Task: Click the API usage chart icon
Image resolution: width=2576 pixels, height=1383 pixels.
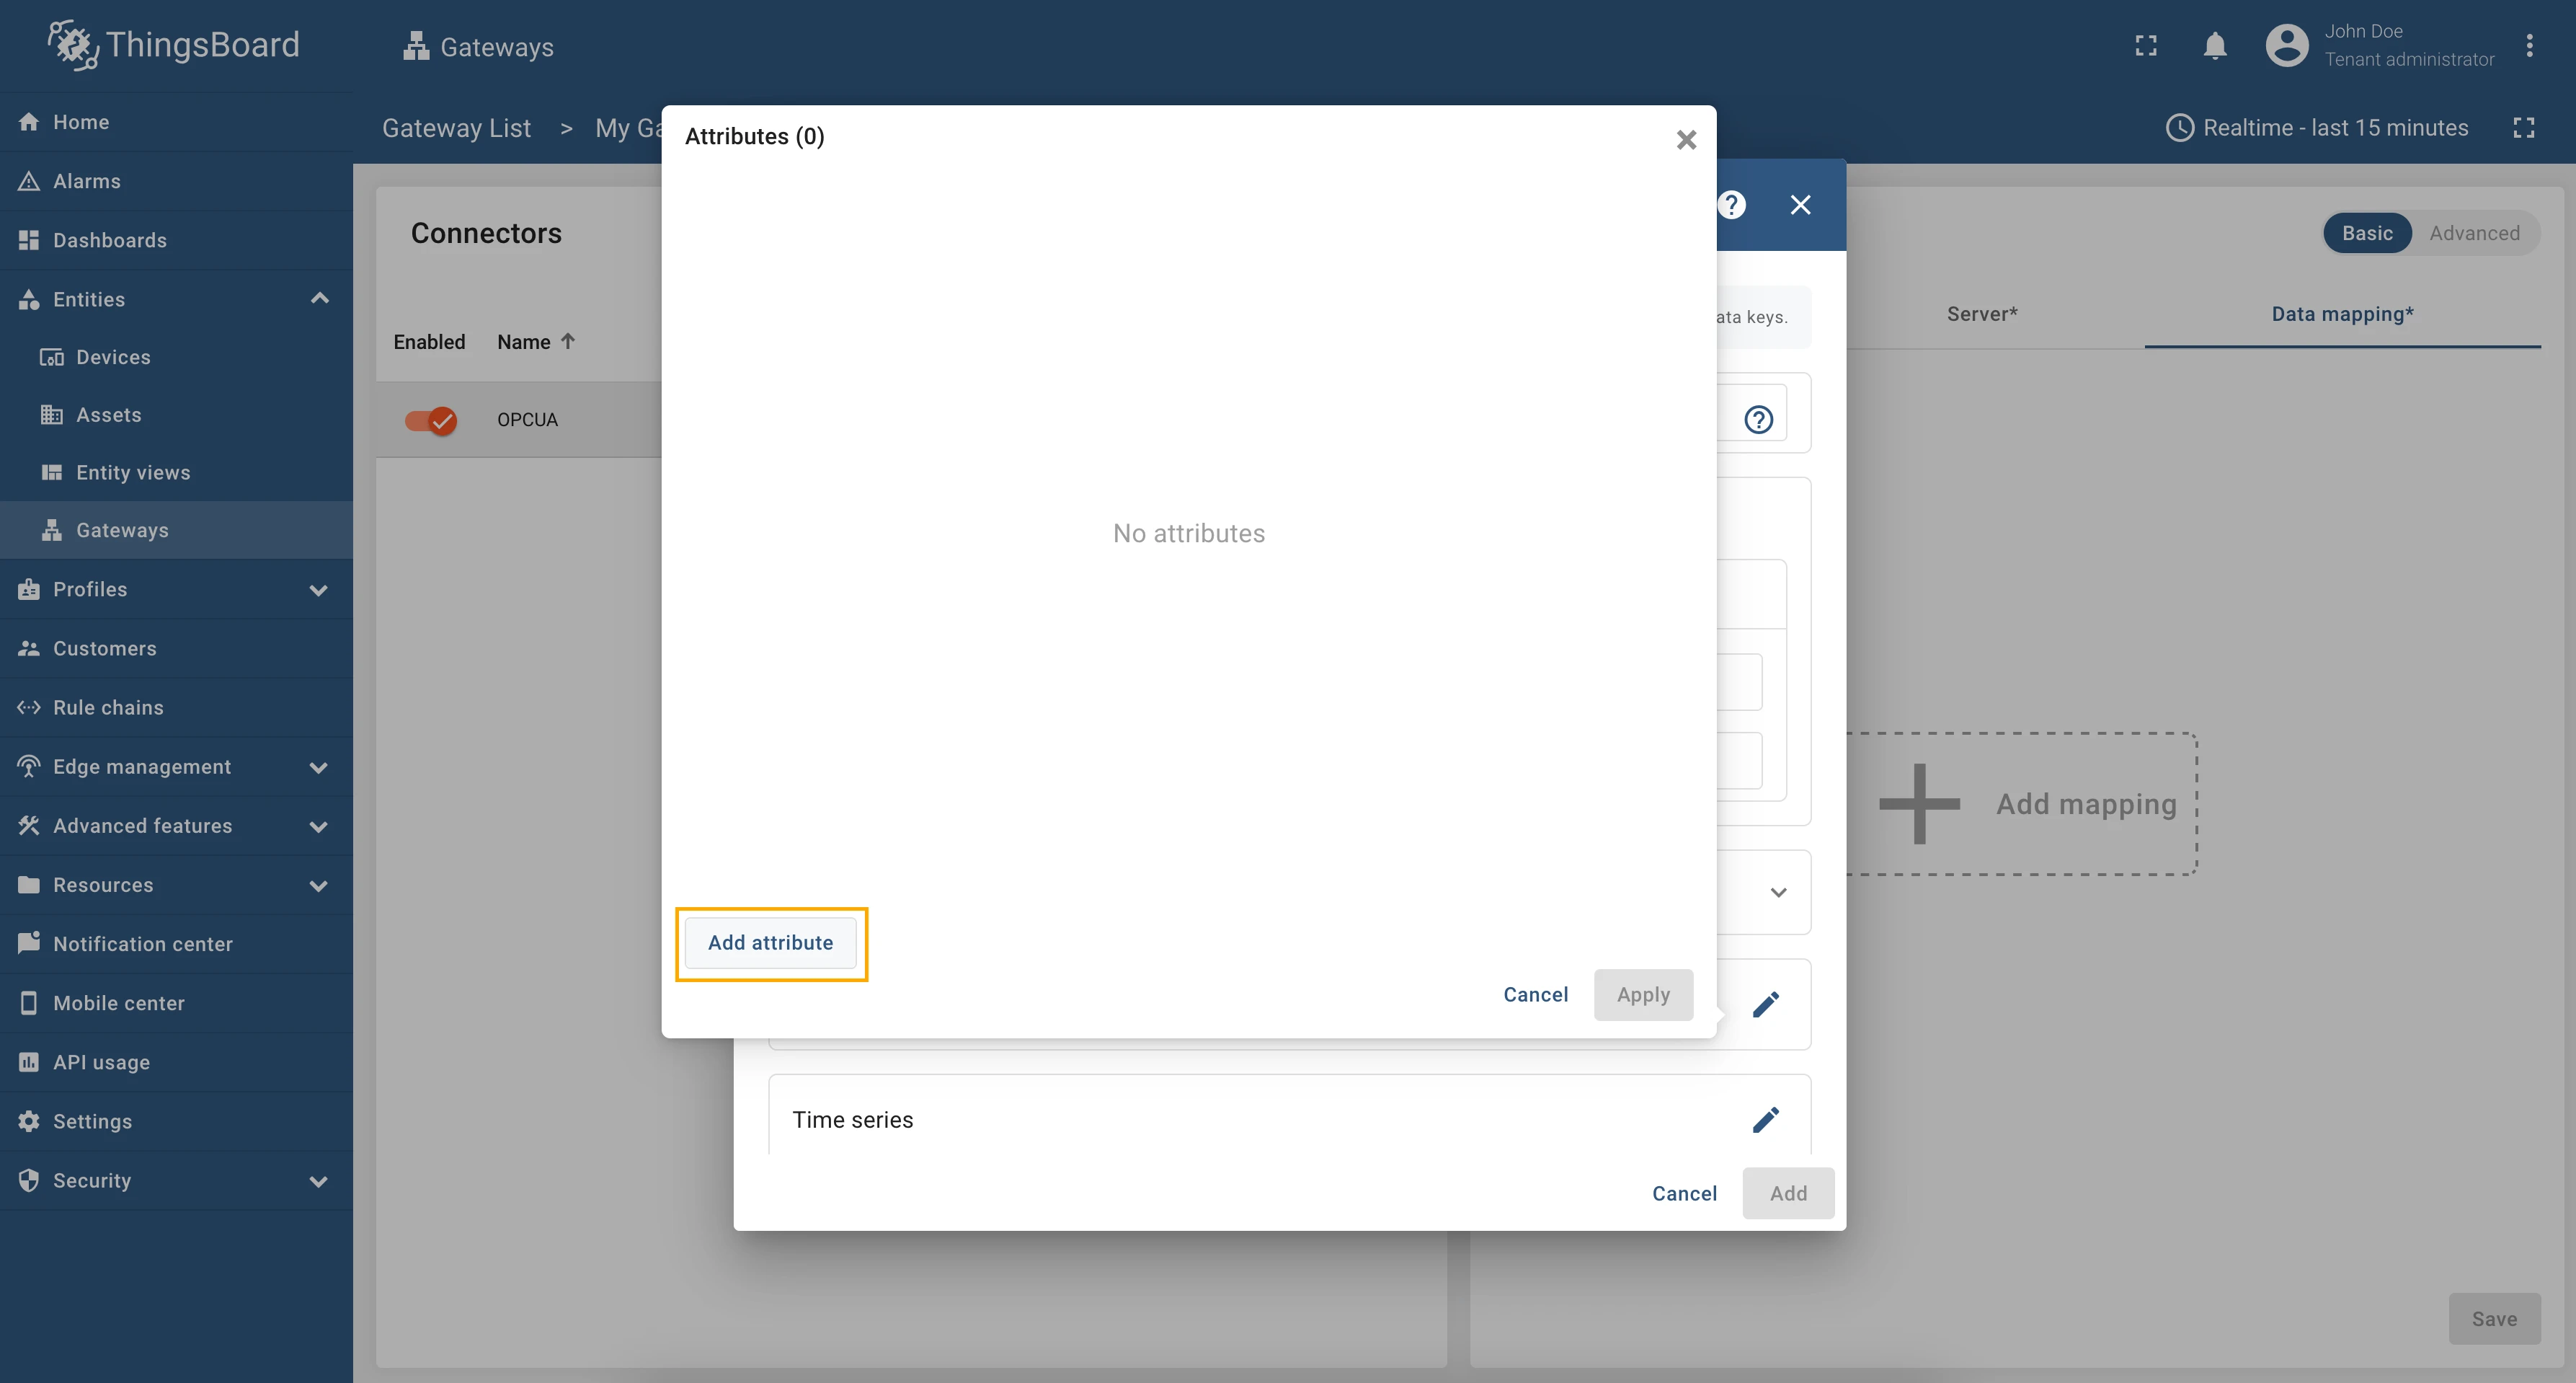Action: click(29, 1062)
